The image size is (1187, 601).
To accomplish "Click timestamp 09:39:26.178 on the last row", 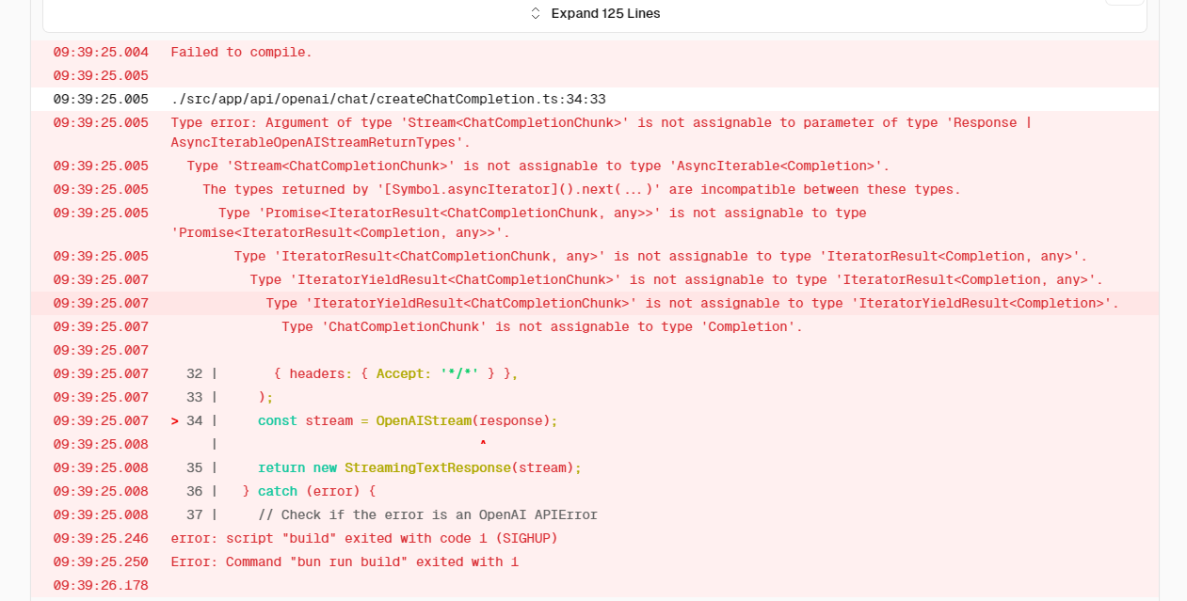I will click(100, 585).
